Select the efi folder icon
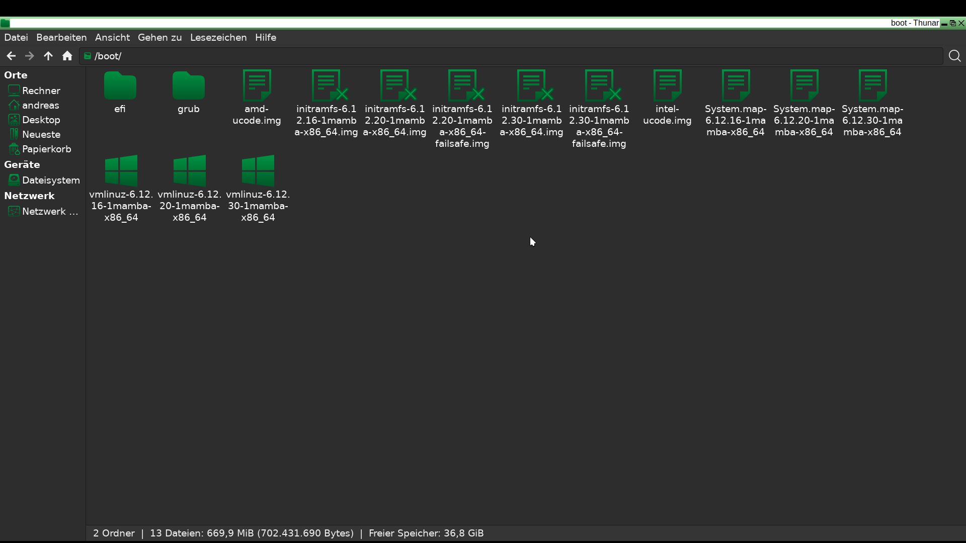The image size is (966, 543). click(120, 86)
